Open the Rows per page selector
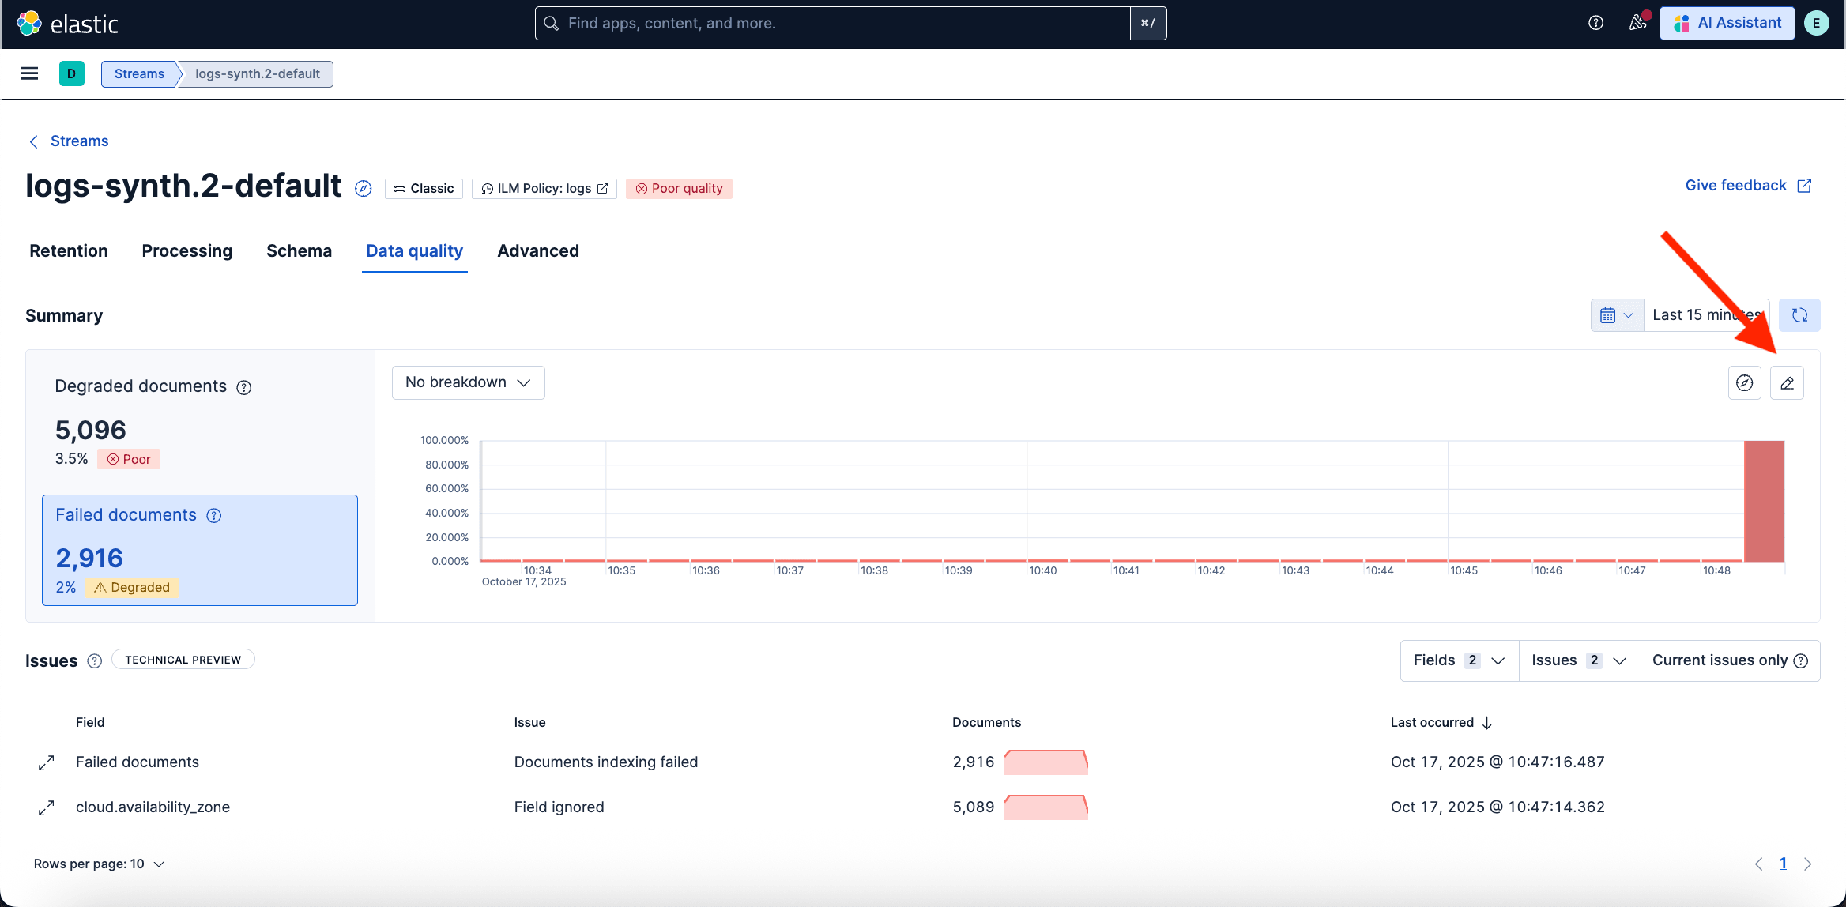 [x=99, y=864]
